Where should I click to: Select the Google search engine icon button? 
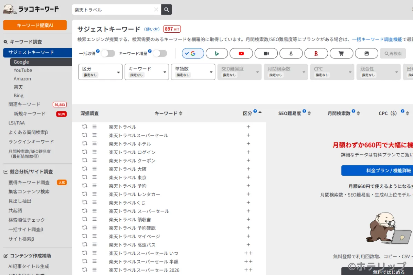point(193,53)
